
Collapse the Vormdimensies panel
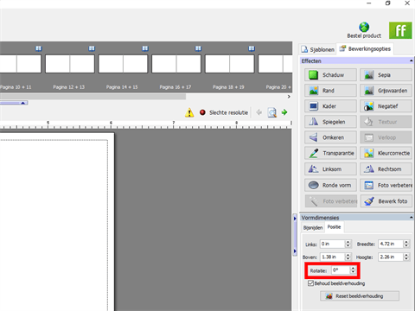411,218
